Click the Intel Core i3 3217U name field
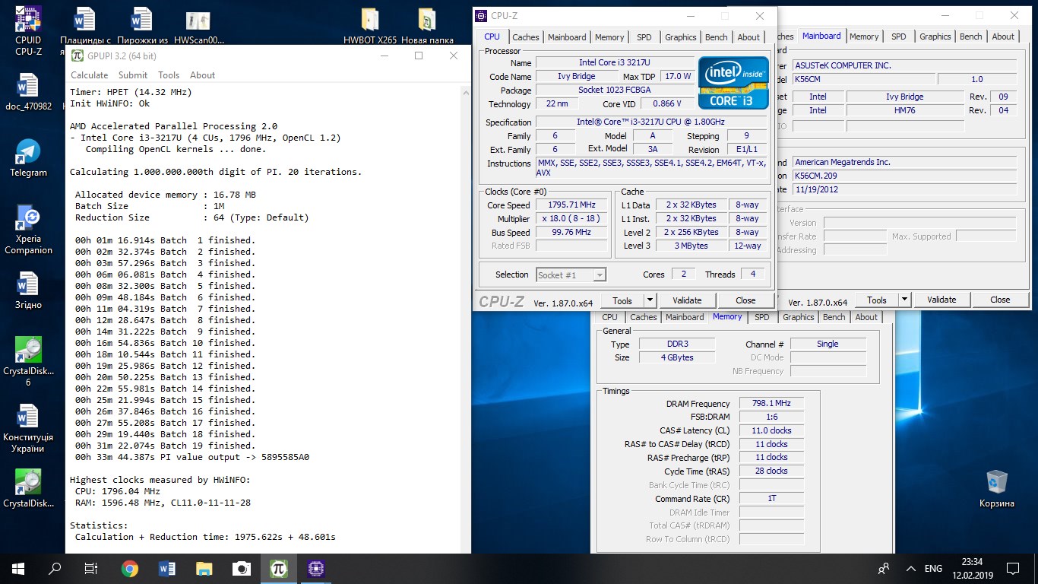 pos(615,62)
